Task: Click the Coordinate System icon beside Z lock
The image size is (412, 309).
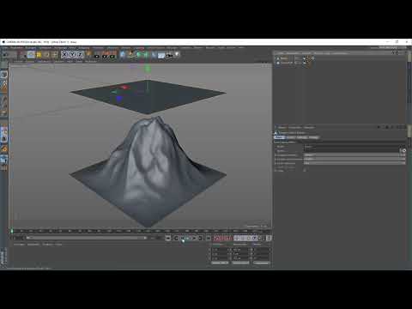Action: tap(88, 55)
